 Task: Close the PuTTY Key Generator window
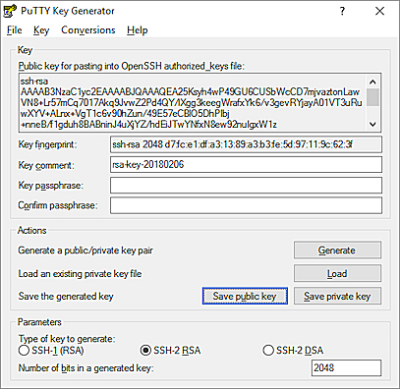pos(379,11)
